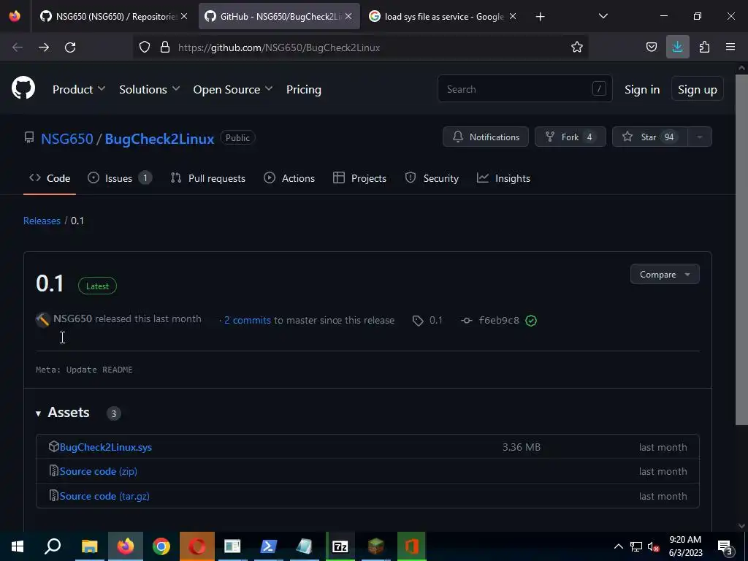Click the green verified checkmark icon

(x=531, y=321)
